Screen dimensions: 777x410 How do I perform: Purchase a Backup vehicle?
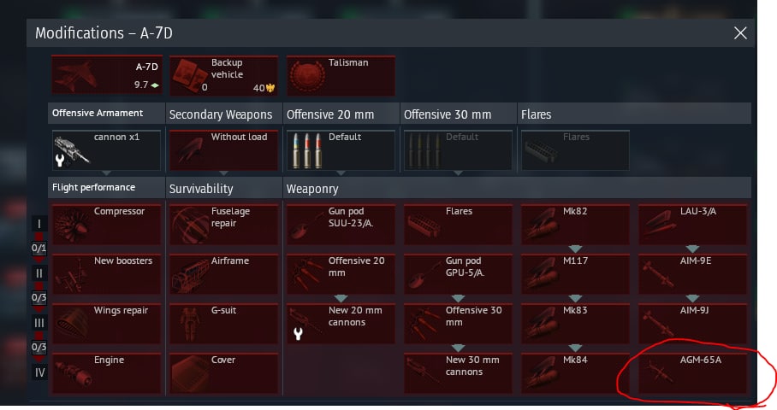click(223, 76)
